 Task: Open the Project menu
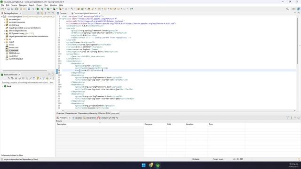coord(40,5)
